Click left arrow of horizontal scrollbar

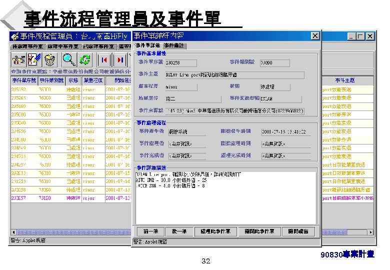point(13,232)
